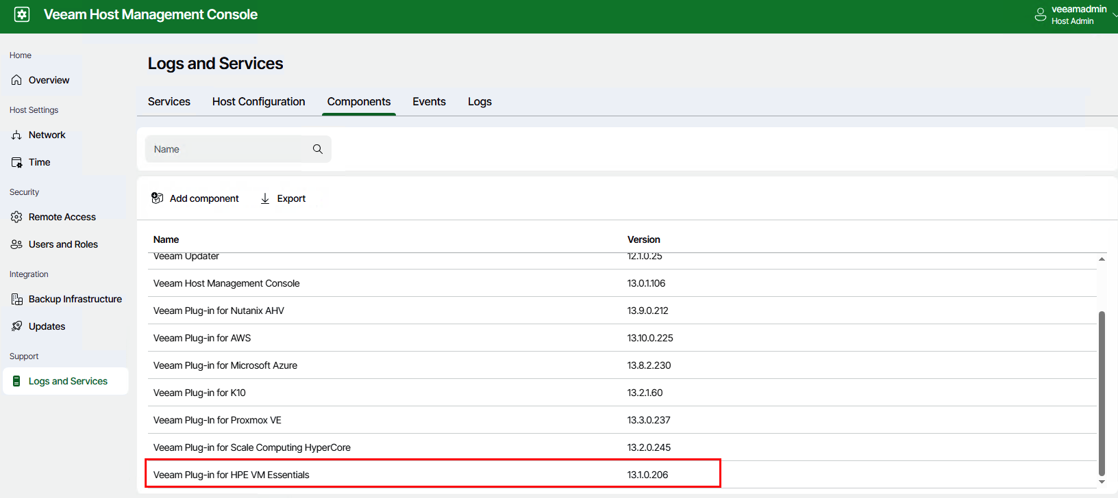Select Veeam Plug-in for Microsoft Azure row

pyautogui.click(x=622, y=365)
